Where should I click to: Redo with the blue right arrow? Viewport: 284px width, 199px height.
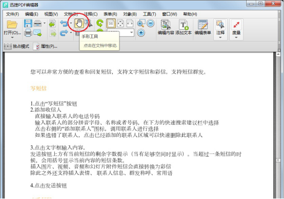(64, 33)
